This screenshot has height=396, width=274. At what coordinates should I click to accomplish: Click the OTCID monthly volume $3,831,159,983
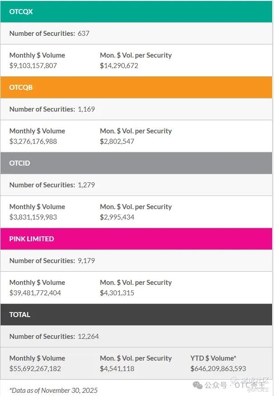(33, 217)
